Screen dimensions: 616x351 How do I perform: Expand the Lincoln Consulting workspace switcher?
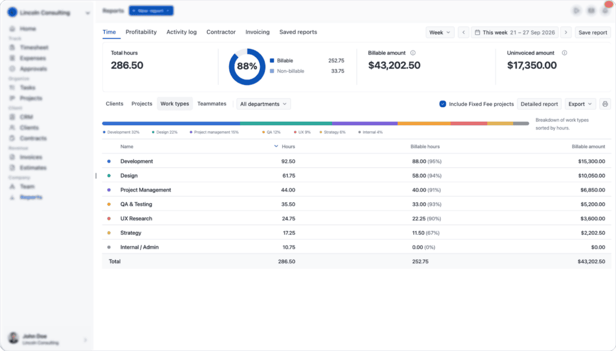pyautogui.click(x=49, y=13)
